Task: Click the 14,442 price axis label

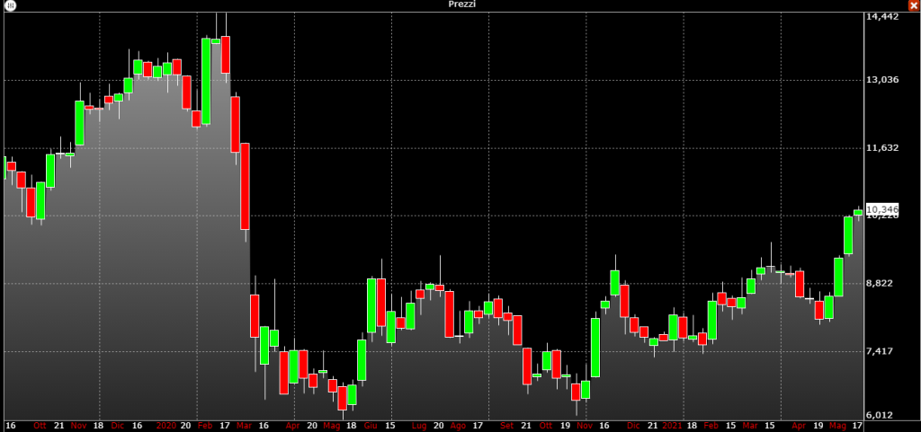Action: tap(882, 16)
